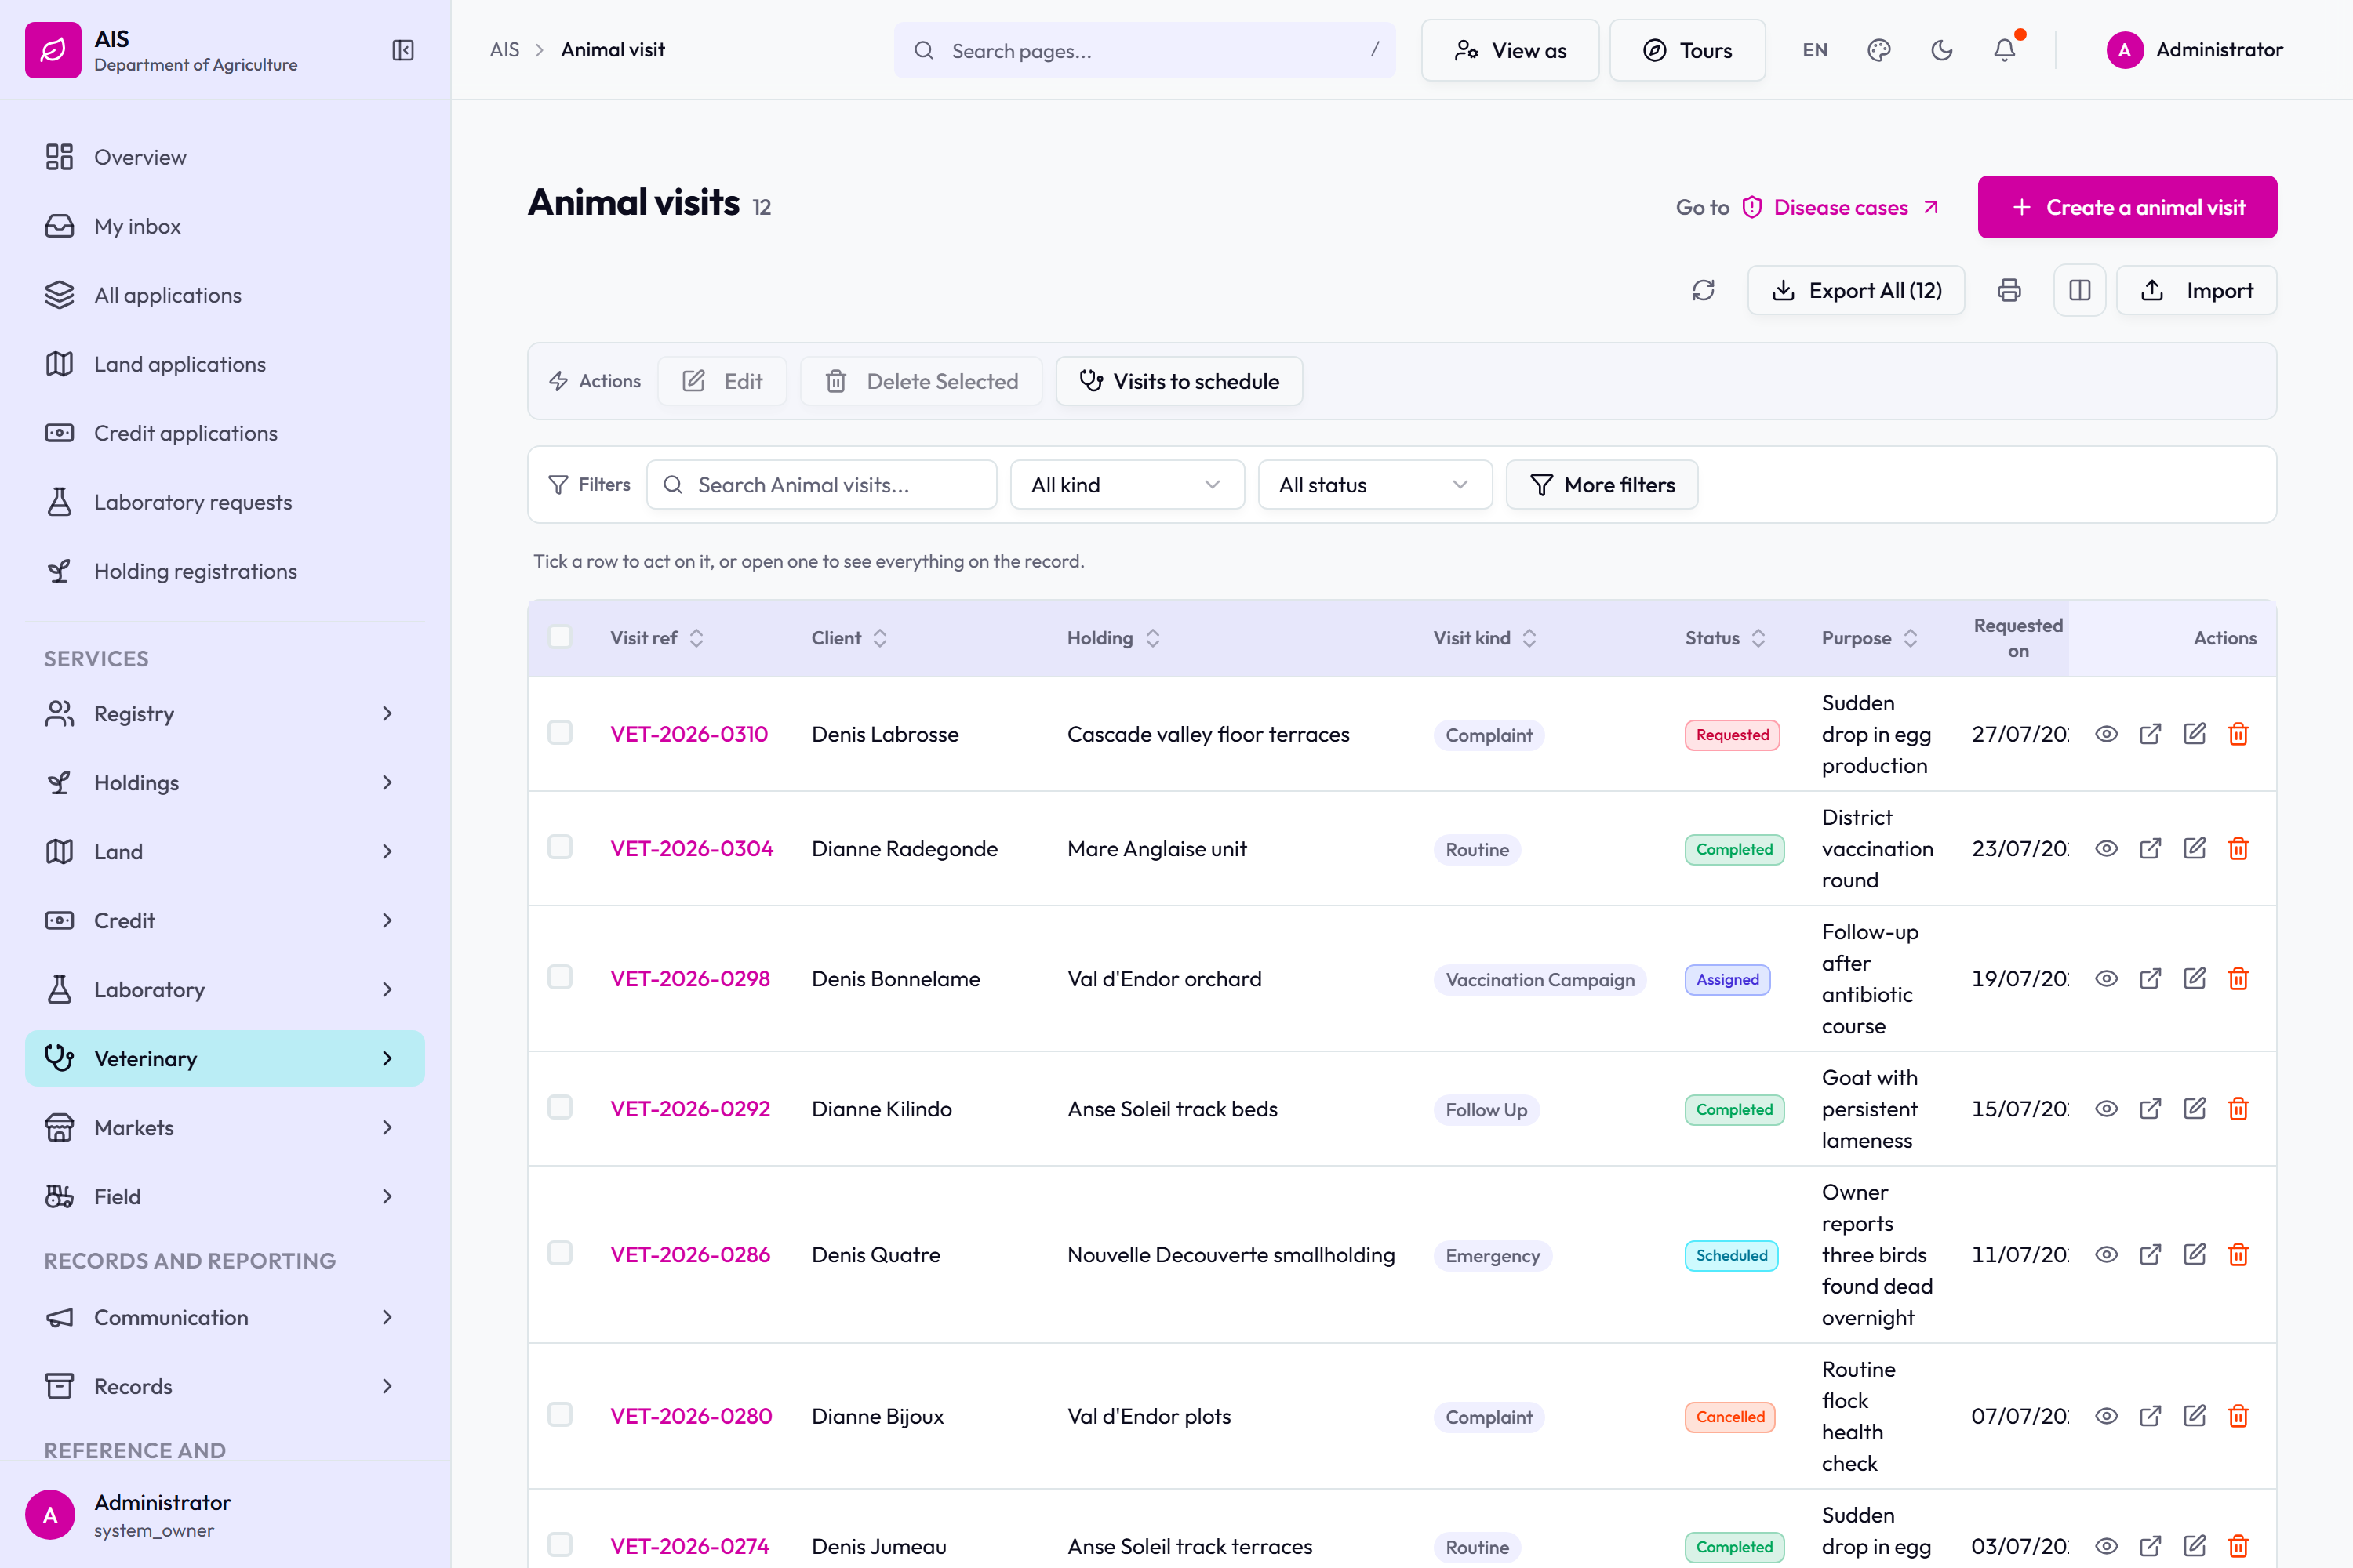The image size is (2353, 1568).
Task: Expand the Holdings sidebar section
Action: pos(224,783)
